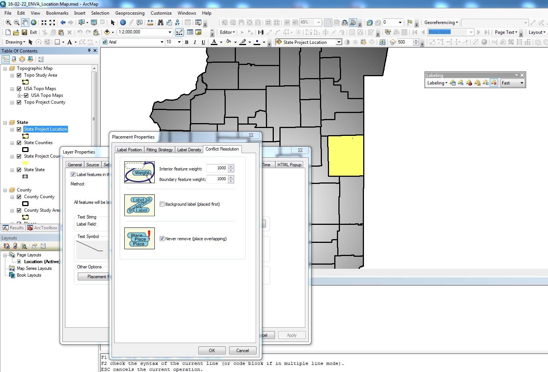Toggle visibility of State Counties layer
The image size is (548, 372).
coord(19,143)
